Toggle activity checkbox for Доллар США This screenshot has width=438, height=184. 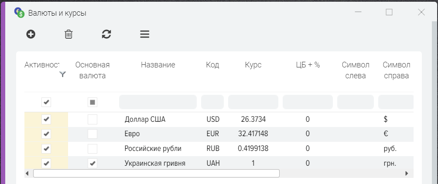46,119
